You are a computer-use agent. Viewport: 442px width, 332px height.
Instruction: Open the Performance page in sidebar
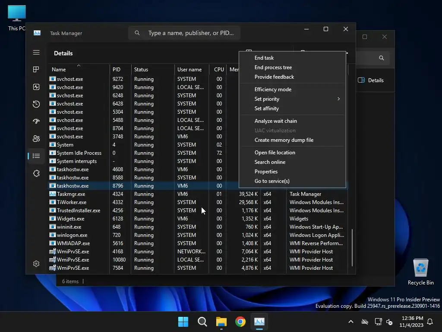pos(36,87)
